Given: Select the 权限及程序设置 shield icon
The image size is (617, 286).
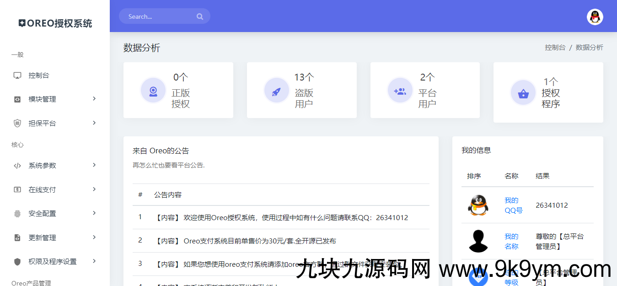Looking at the screenshot, I should (x=16, y=261).
